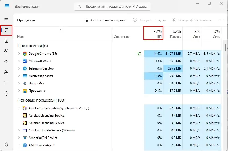Click Microsoft Word 85,0 МБ memory cell
228x151 pixels.
[173, 61]
